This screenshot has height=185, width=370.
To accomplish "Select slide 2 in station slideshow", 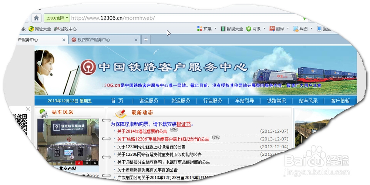I will click(79, 163).
